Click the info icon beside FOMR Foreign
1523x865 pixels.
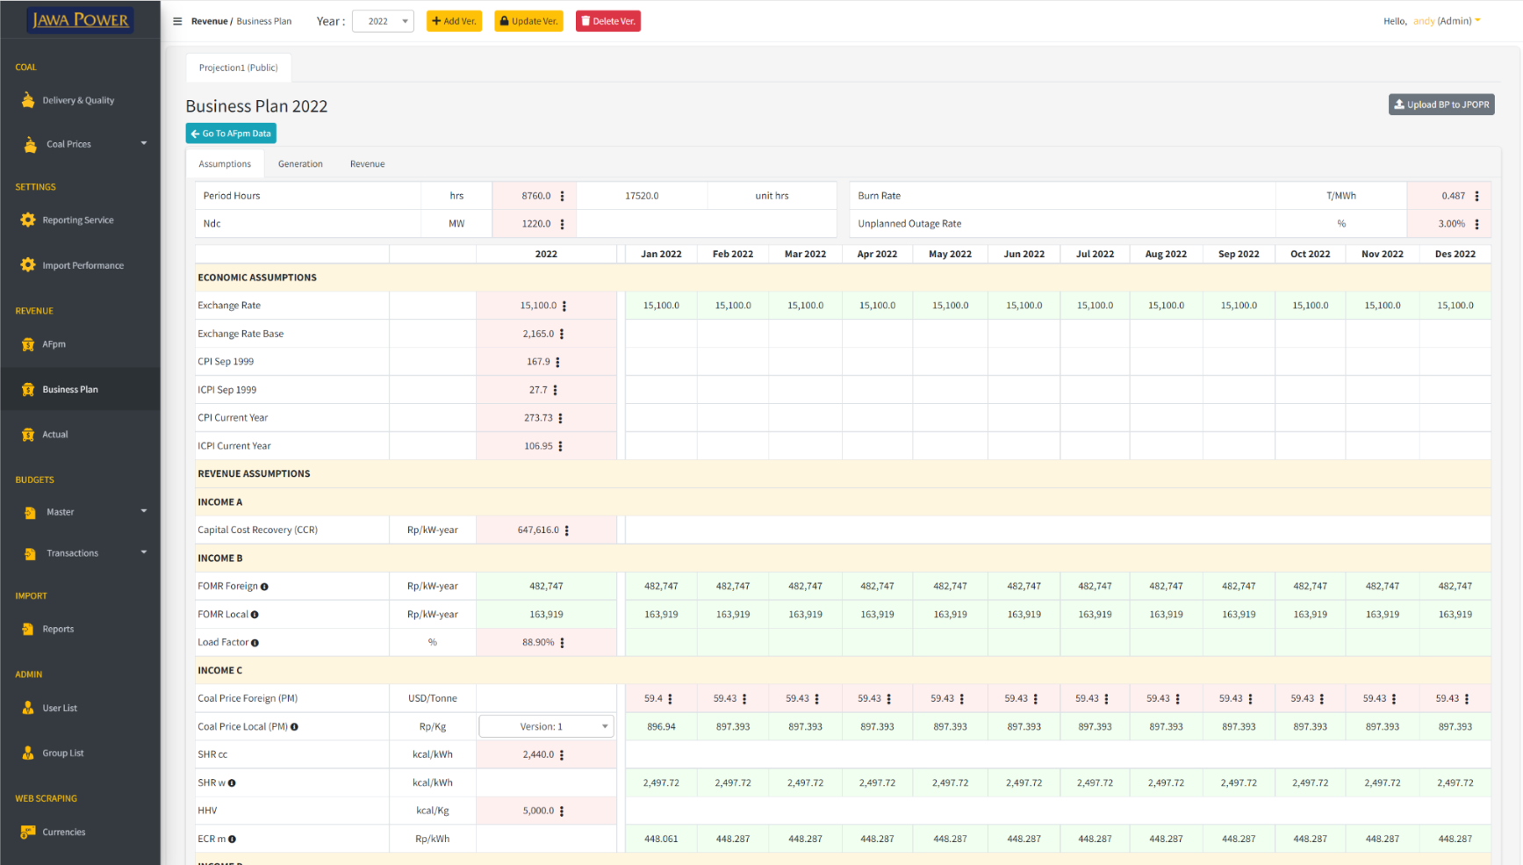point(264,587)
